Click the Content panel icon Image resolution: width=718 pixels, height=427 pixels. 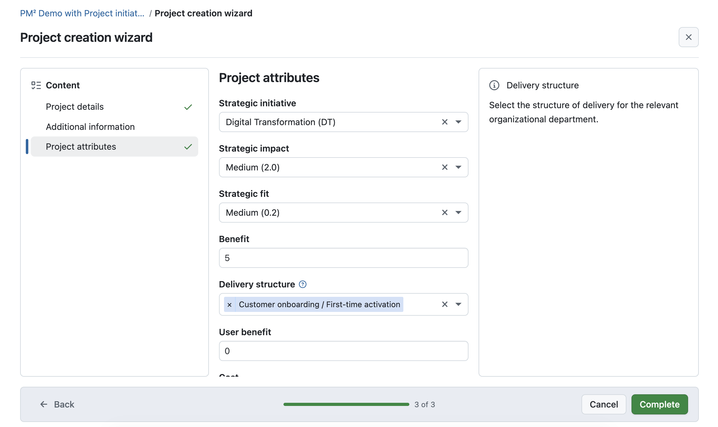click(x=36, y=85)
